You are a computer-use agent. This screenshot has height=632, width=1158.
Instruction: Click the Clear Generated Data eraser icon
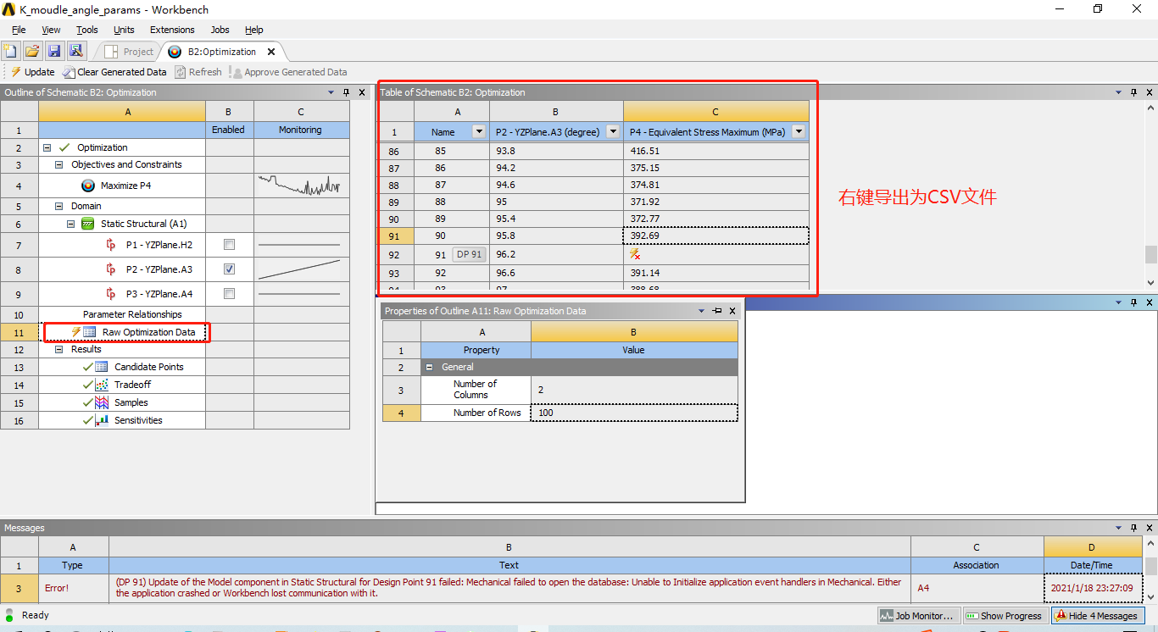[70, 72]
